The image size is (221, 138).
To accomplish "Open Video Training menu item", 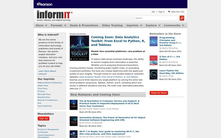I will pos(112,25).
